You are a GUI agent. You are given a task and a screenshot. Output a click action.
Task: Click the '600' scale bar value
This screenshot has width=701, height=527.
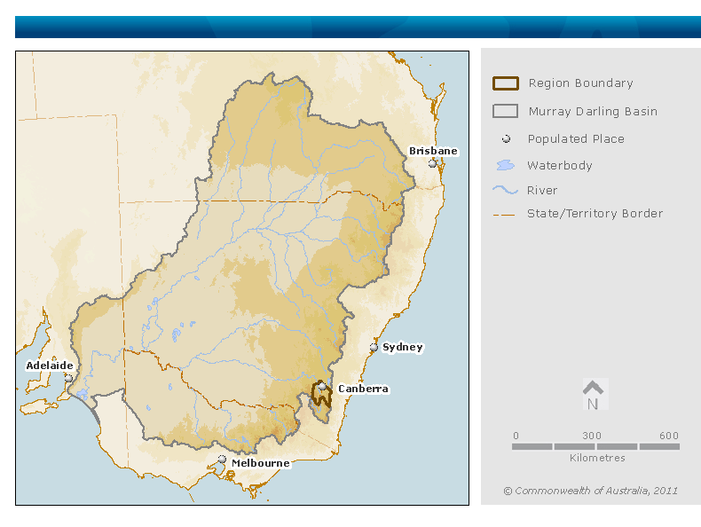(669, 436)
